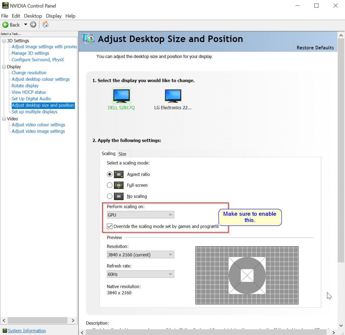
Task: Open the Perform scaling on GPU dropdown
Action: (140, 215)
